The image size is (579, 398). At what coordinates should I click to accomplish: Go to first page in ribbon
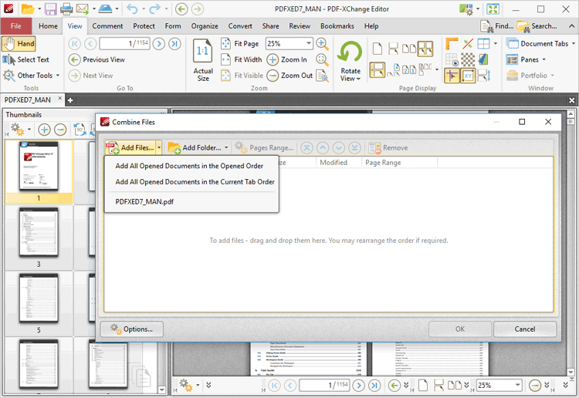pos(74,44)
